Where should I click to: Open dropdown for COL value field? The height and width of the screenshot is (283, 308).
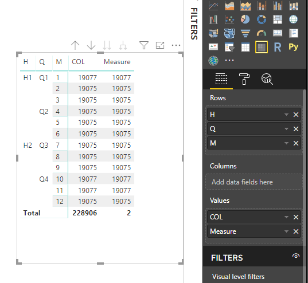point(286,217)
